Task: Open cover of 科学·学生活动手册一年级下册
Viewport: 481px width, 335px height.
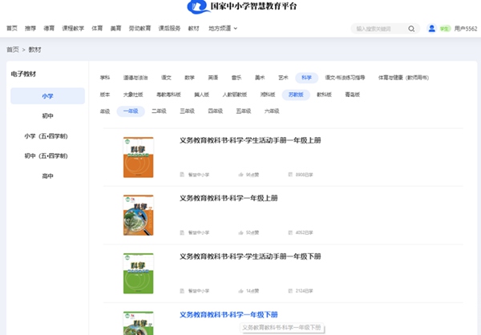Action: [139, 273]
